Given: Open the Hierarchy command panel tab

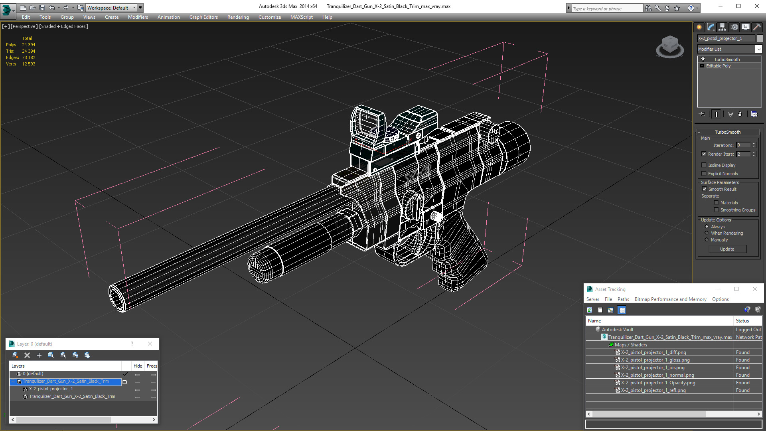Looking at the screenshot, I should 722,27.
